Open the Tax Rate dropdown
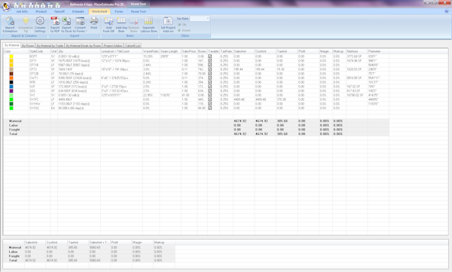 click(x=207, y=19)
